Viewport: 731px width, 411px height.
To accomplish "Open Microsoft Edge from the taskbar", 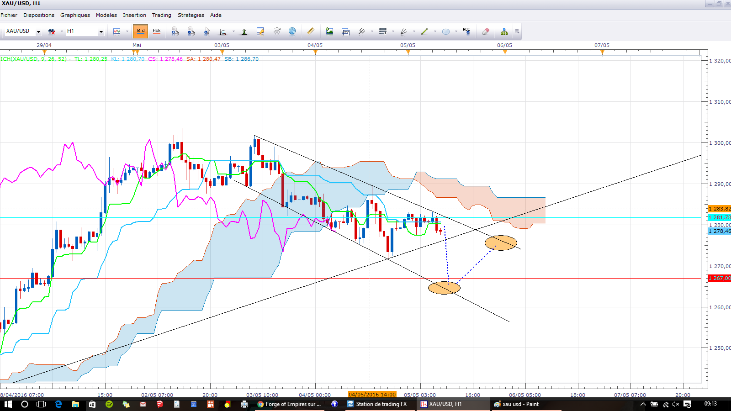I will coord(58,404).
